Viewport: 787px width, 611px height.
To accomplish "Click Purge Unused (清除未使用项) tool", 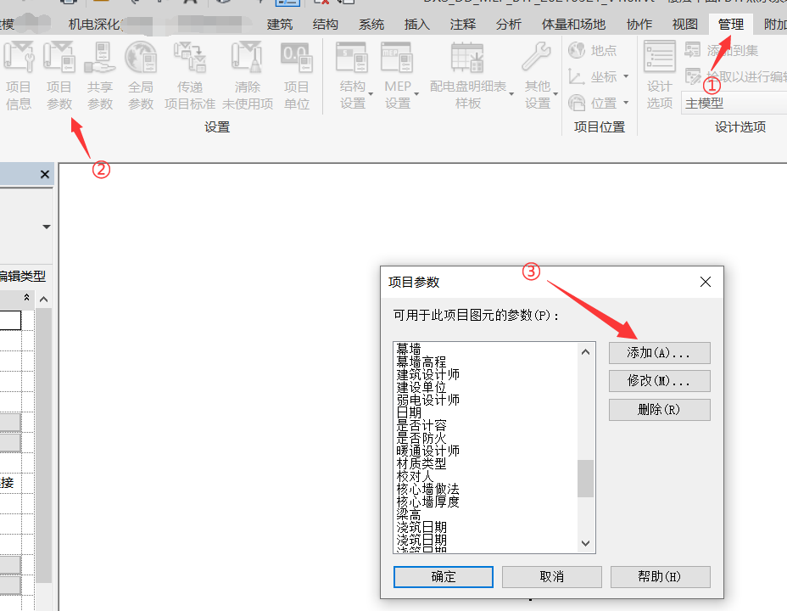I will pyautogui.click(x=248, y=76).
